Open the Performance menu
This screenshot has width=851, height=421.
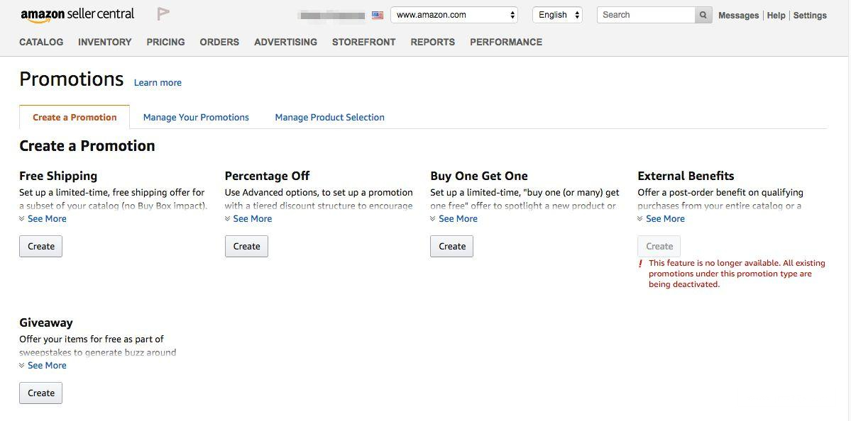coord(506,43)
